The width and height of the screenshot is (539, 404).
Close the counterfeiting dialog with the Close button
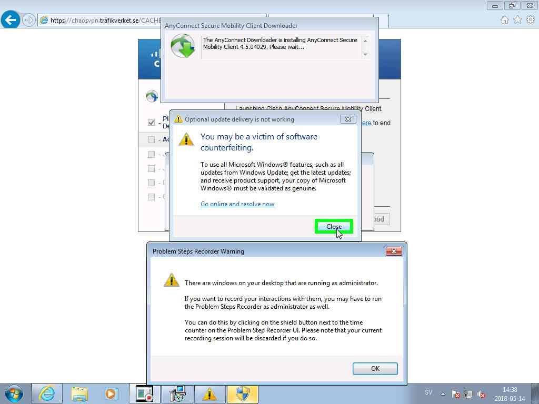[334, 226]
